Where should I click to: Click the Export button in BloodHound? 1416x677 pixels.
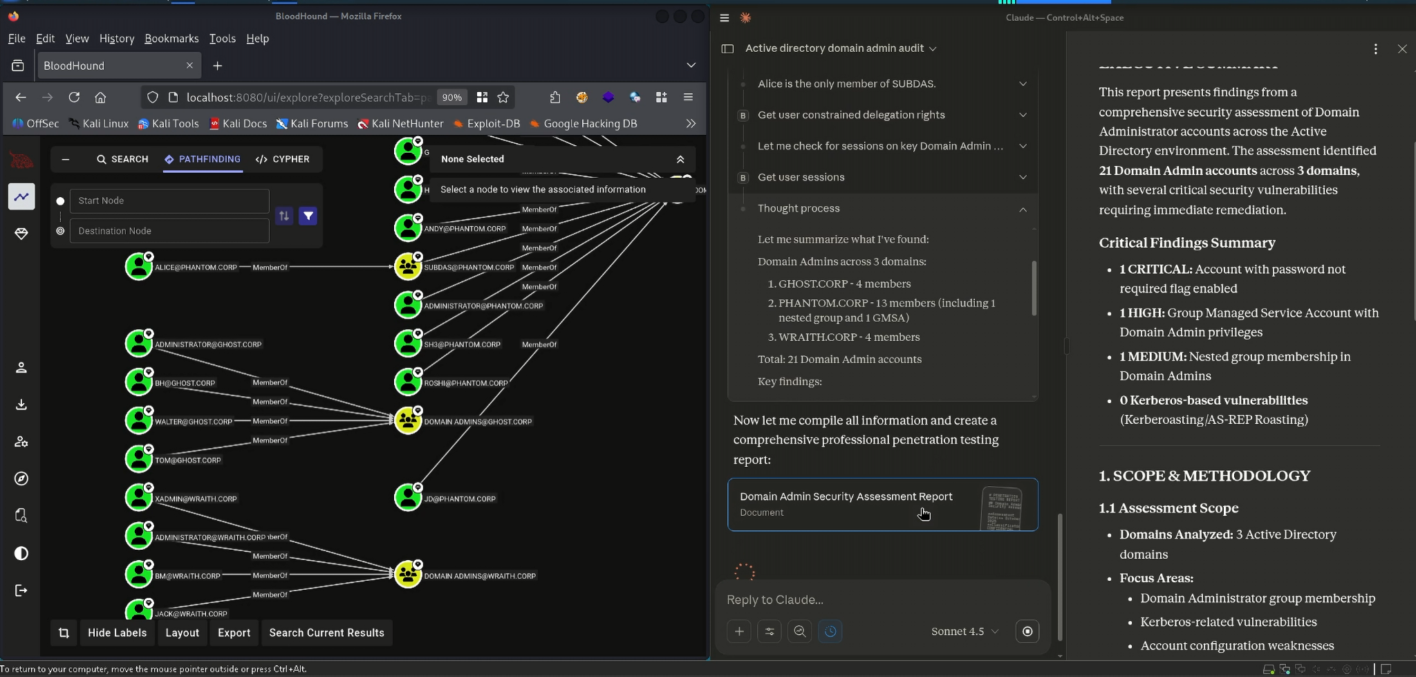click(x=234, y=633)
